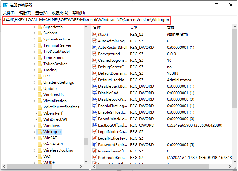This screenshot has width=238, height=171.
Task: Click the AutoRestartShell DWORD value icon
Action: (95, 48)
